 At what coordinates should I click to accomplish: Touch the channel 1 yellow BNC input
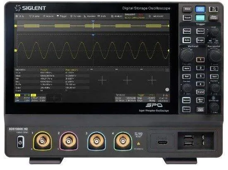42,141
